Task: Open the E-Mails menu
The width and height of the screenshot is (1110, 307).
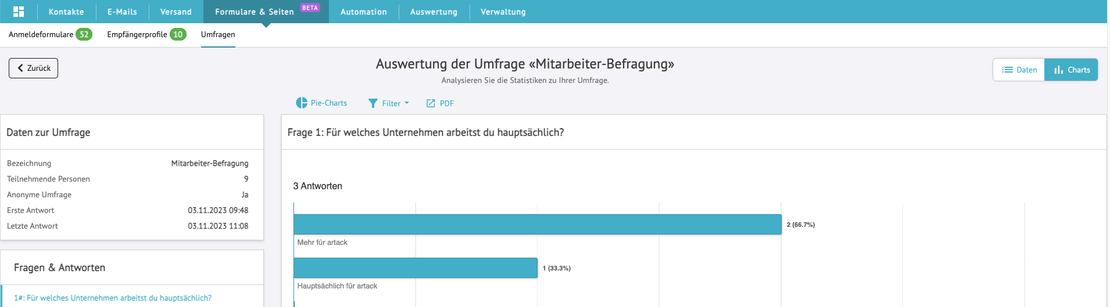Action: [x=122, y=12]
